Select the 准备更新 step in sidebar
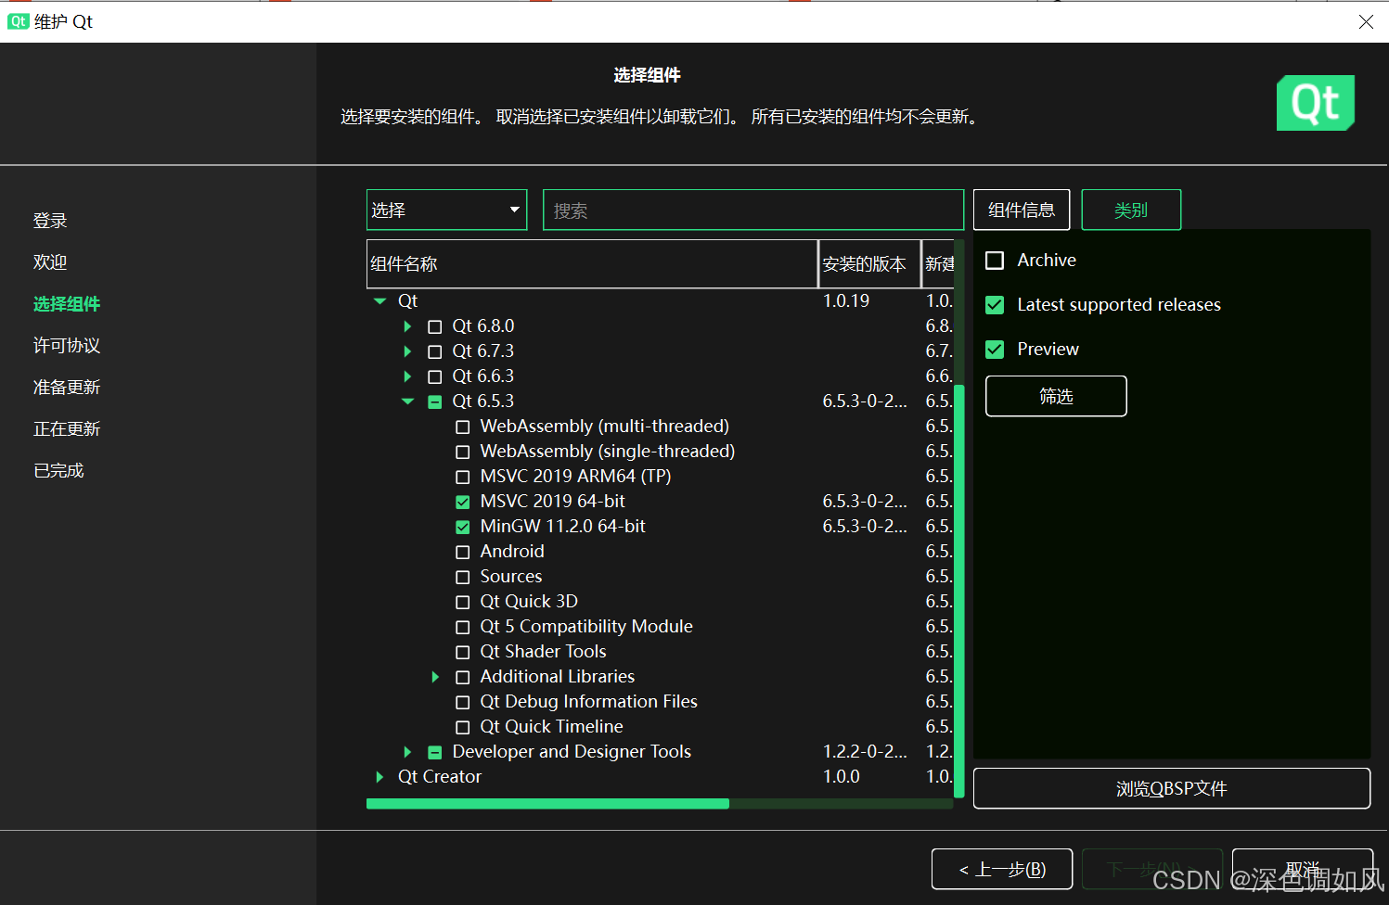 coord(67,388)
